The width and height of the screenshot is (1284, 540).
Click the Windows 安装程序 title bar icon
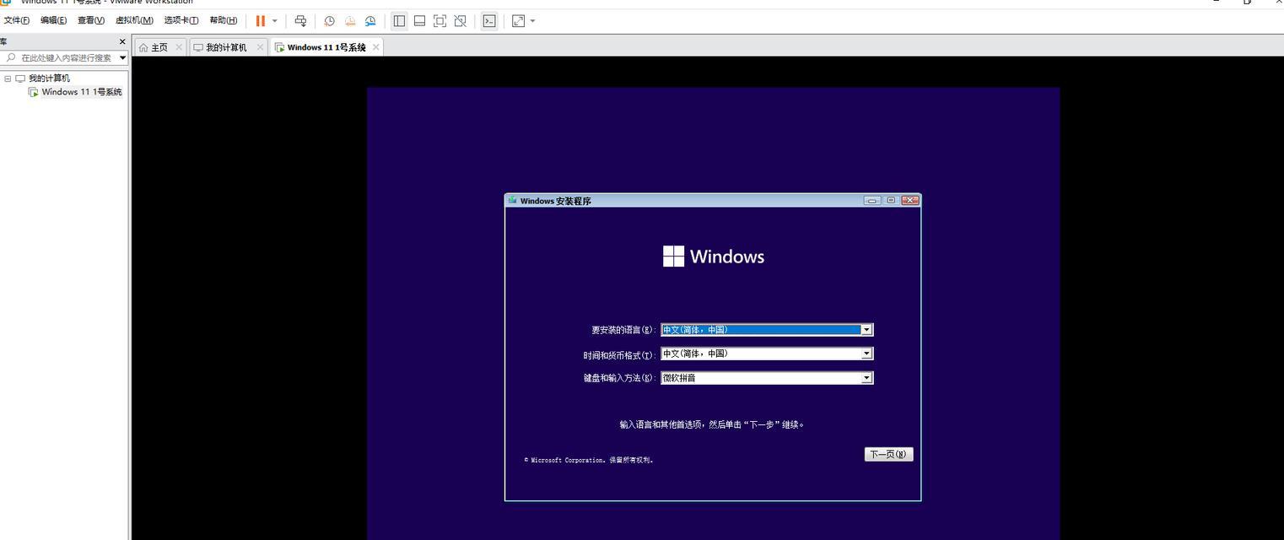click(x=512, y=201)
